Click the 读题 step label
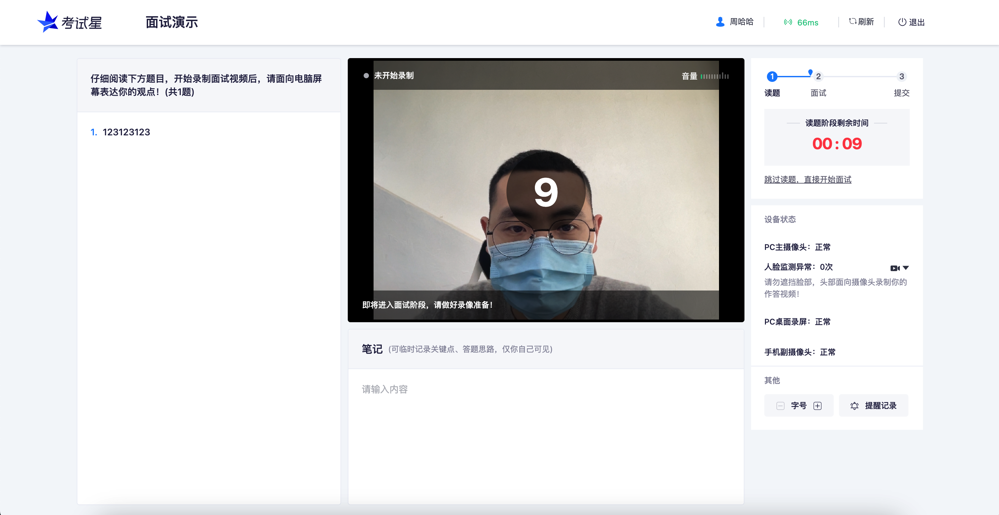The height and width of the screenshot is (515, 999). (772, 93)
